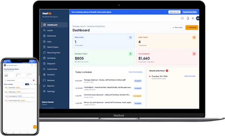
Task: Open Reviews from the sidebar
Action: pyautogui.click(x=51, y=80)
